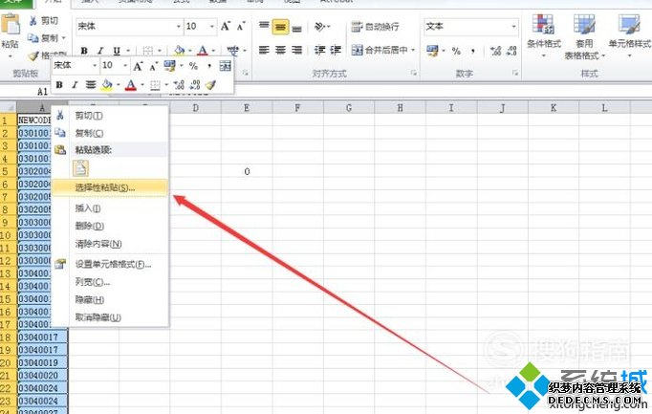Click ribbon accounting number format icon

432,51
